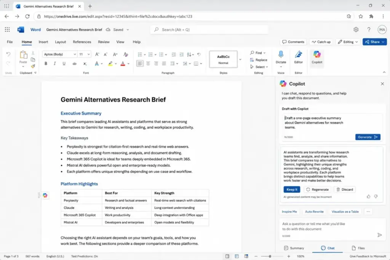The image size is (390, 260).
Task: Increase font size with grow icon
Action: point(97,54)
